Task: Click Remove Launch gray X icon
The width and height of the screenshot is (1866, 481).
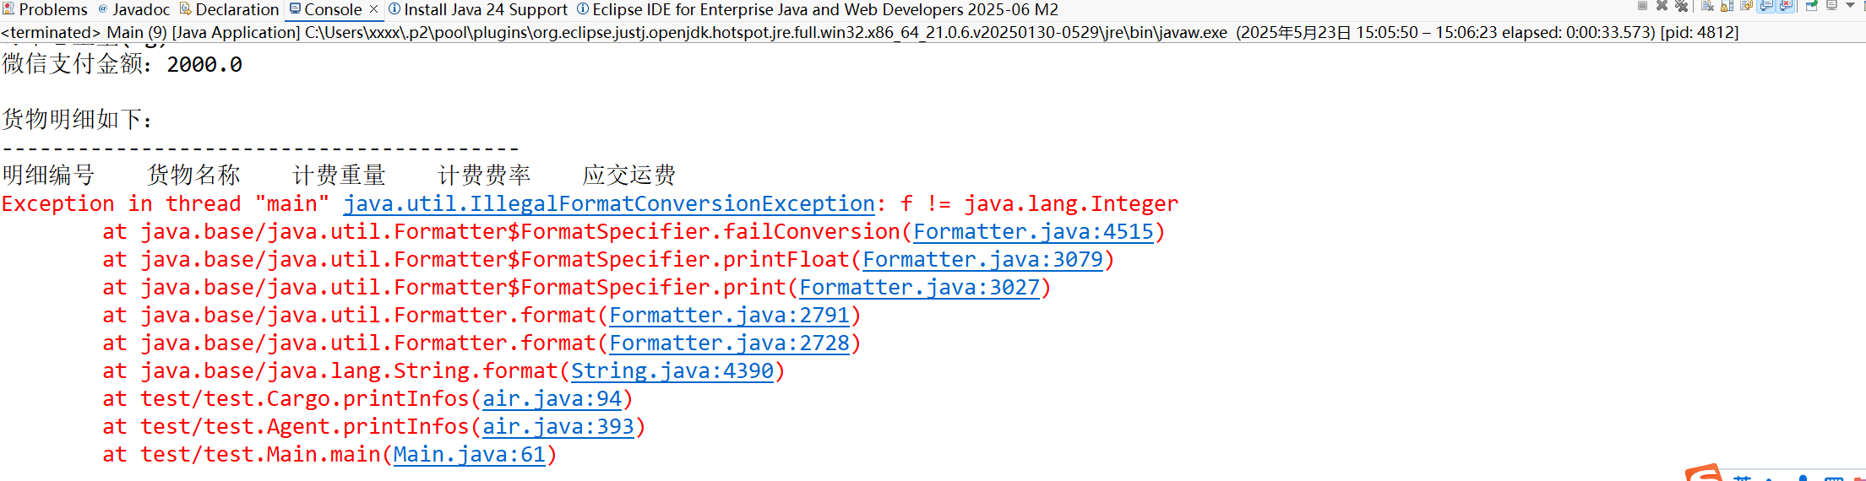Action: click(x=1662, y=5)
